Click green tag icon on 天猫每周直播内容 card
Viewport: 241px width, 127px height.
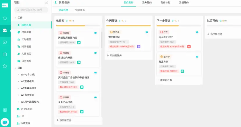79,43
